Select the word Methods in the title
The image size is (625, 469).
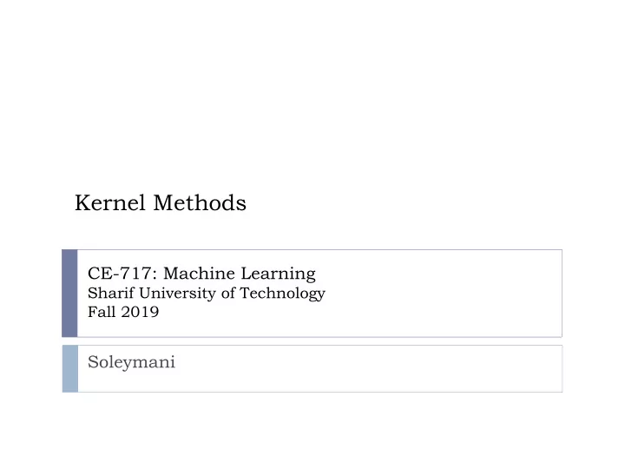point(200,203)
